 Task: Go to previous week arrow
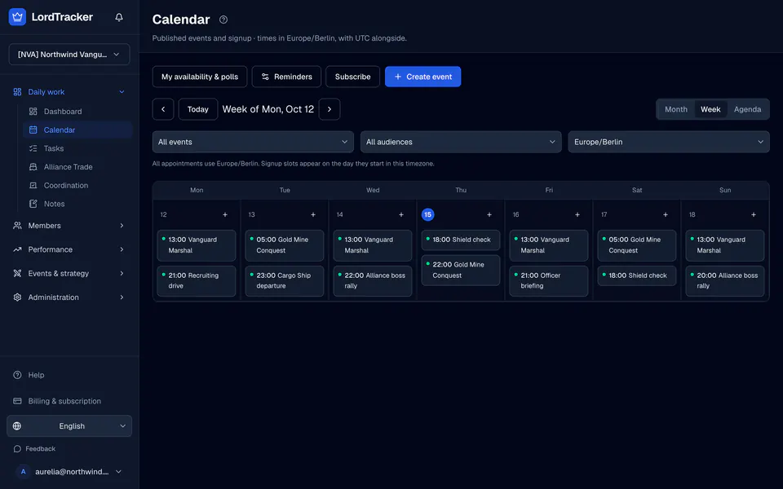click(163, 109)
